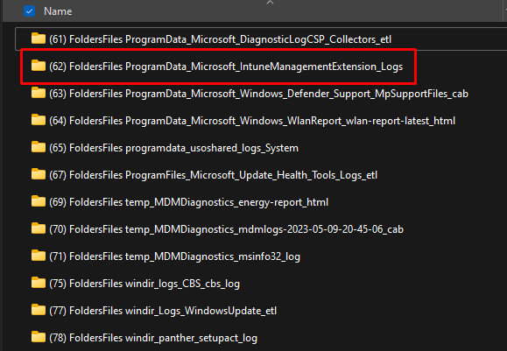Viewport: 507px width, 351px height.
Task: Select the (77) windir_Logs_WindowsUpdate_etl folder name
Action: pyautogui.click(x=163, y=311)
